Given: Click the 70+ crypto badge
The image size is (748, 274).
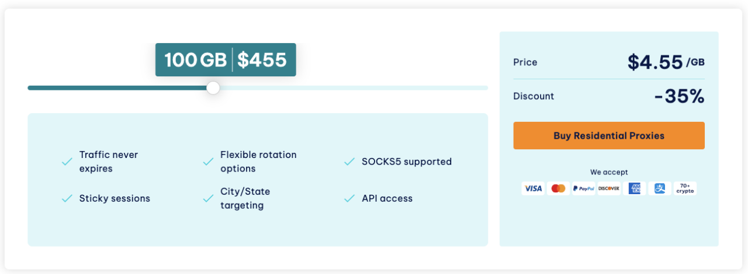Looking at the screenshot, I should click(x=685, y=188).
